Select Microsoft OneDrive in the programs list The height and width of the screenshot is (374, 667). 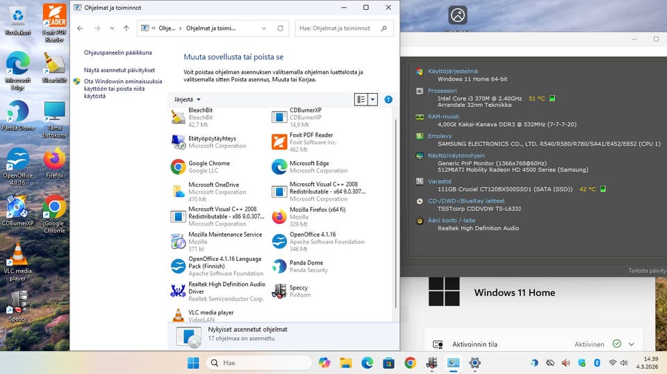[x=217, y=192]
